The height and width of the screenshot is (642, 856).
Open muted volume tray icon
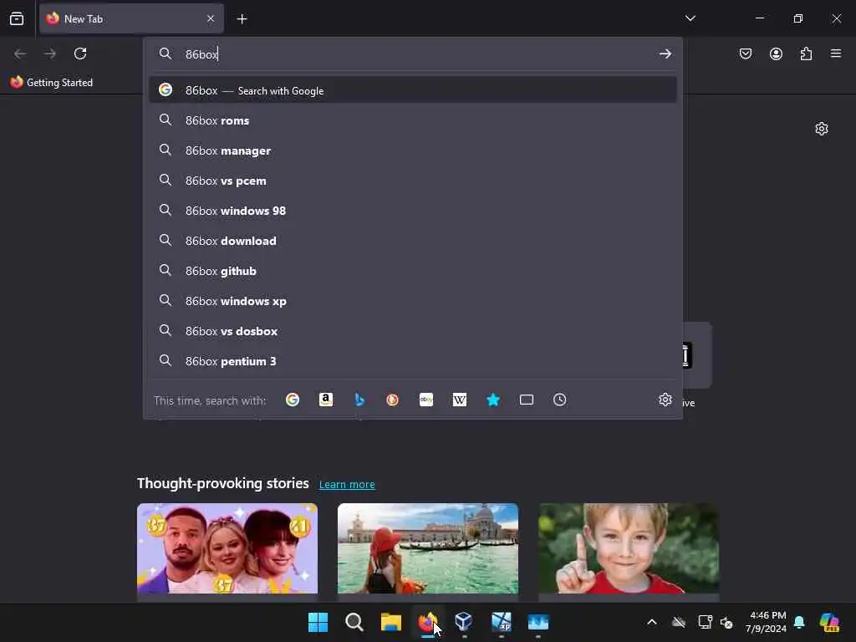(726, 622)
